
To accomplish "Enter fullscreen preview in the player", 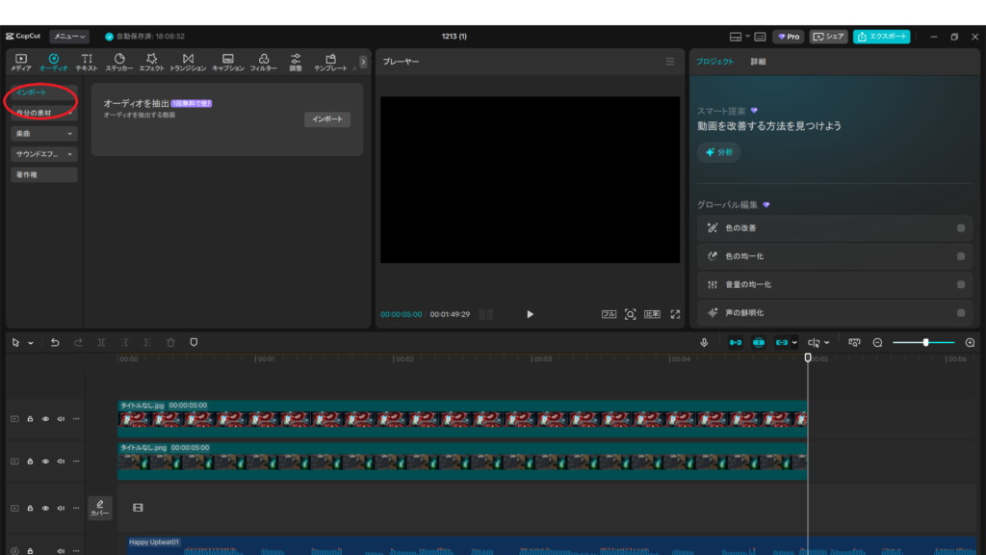I will [x=675, y=314].
